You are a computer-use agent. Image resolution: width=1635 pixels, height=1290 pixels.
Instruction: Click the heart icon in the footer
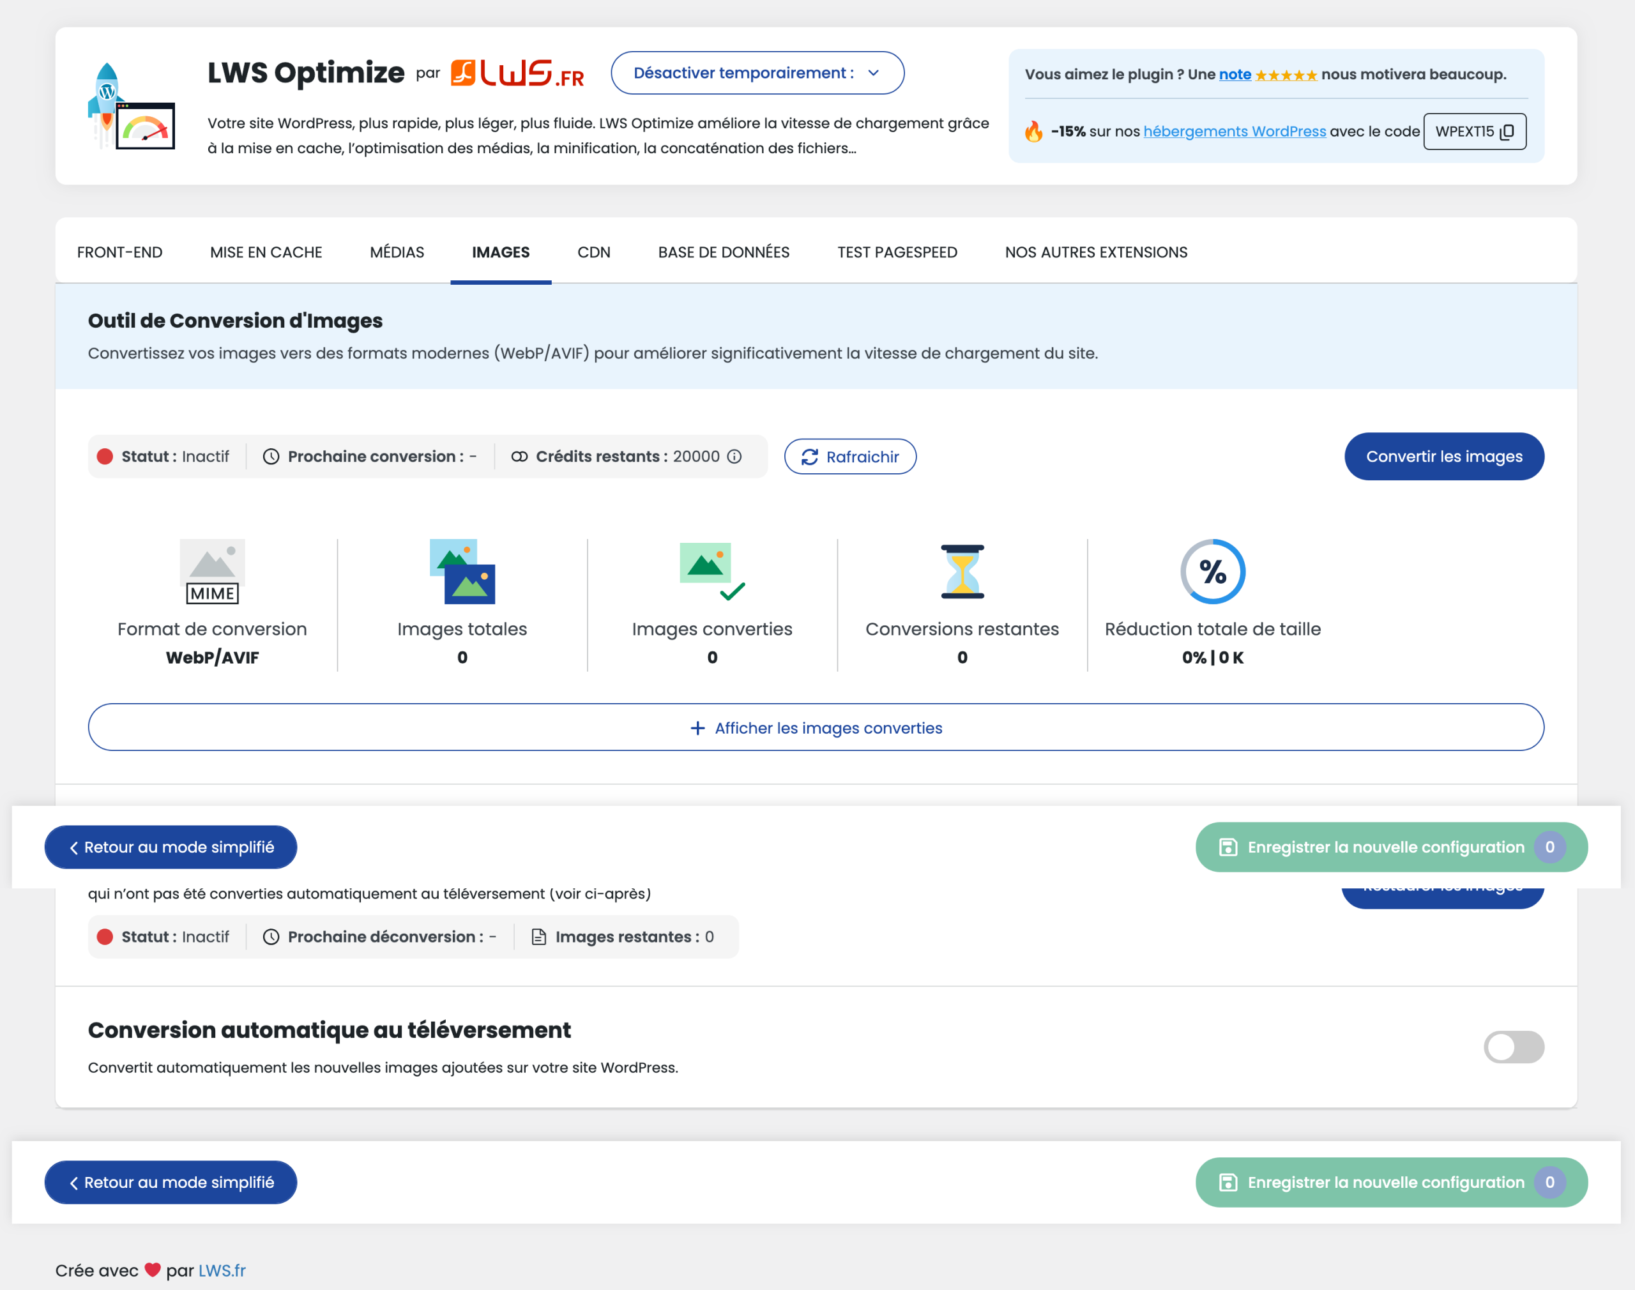pyautogui.click(x=153, y=1270)
